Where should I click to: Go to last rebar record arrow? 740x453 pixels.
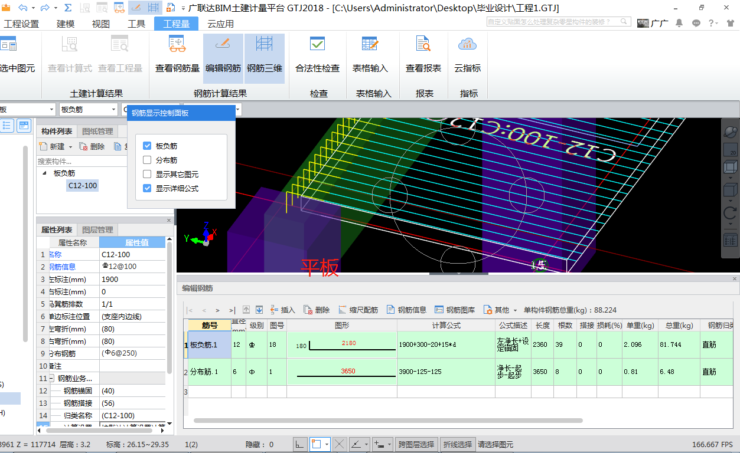[232, 310]
